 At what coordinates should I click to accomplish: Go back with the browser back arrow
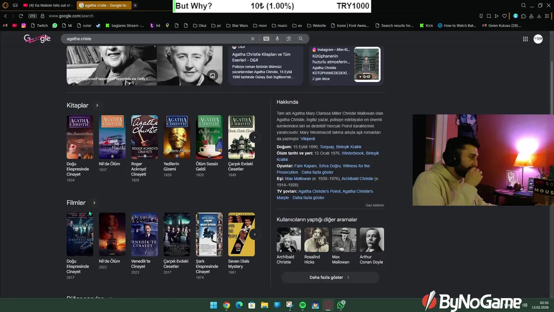coord(5,16)
